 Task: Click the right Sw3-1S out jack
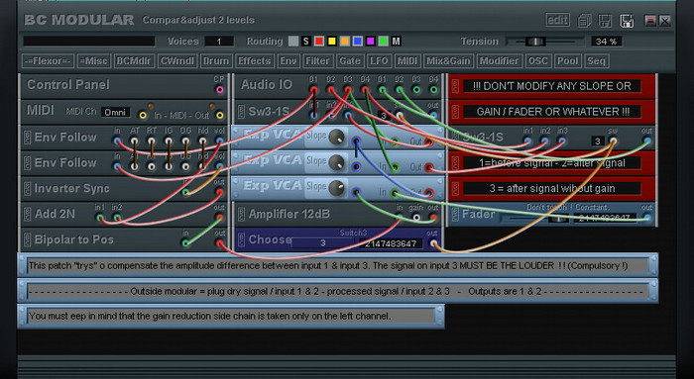tap(647, 141)
